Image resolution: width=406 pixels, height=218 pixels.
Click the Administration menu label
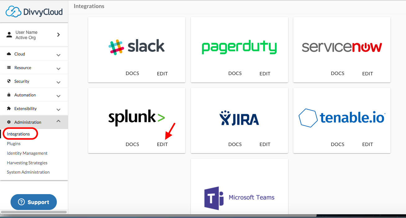click(x=28, y=122)
